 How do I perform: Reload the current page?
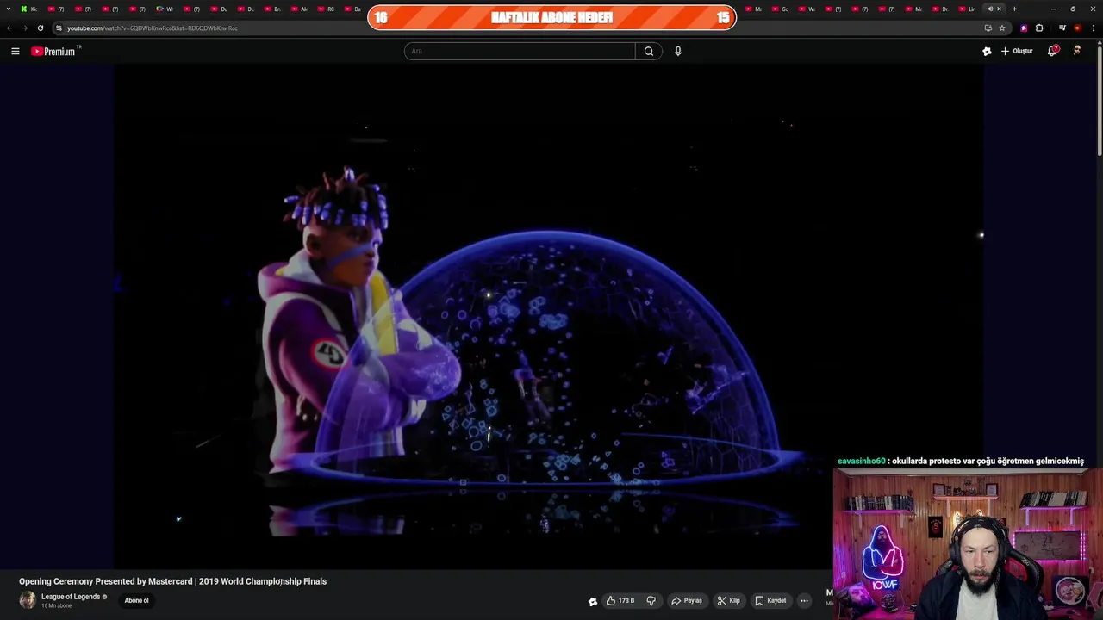(x=40, y=28)
